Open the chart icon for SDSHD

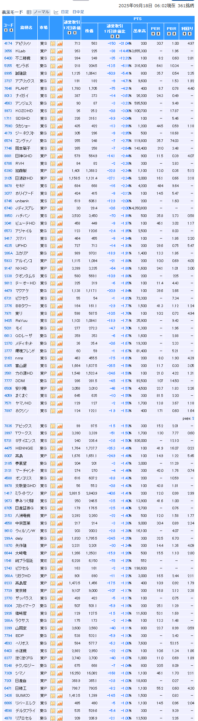(x=60, y=119)
